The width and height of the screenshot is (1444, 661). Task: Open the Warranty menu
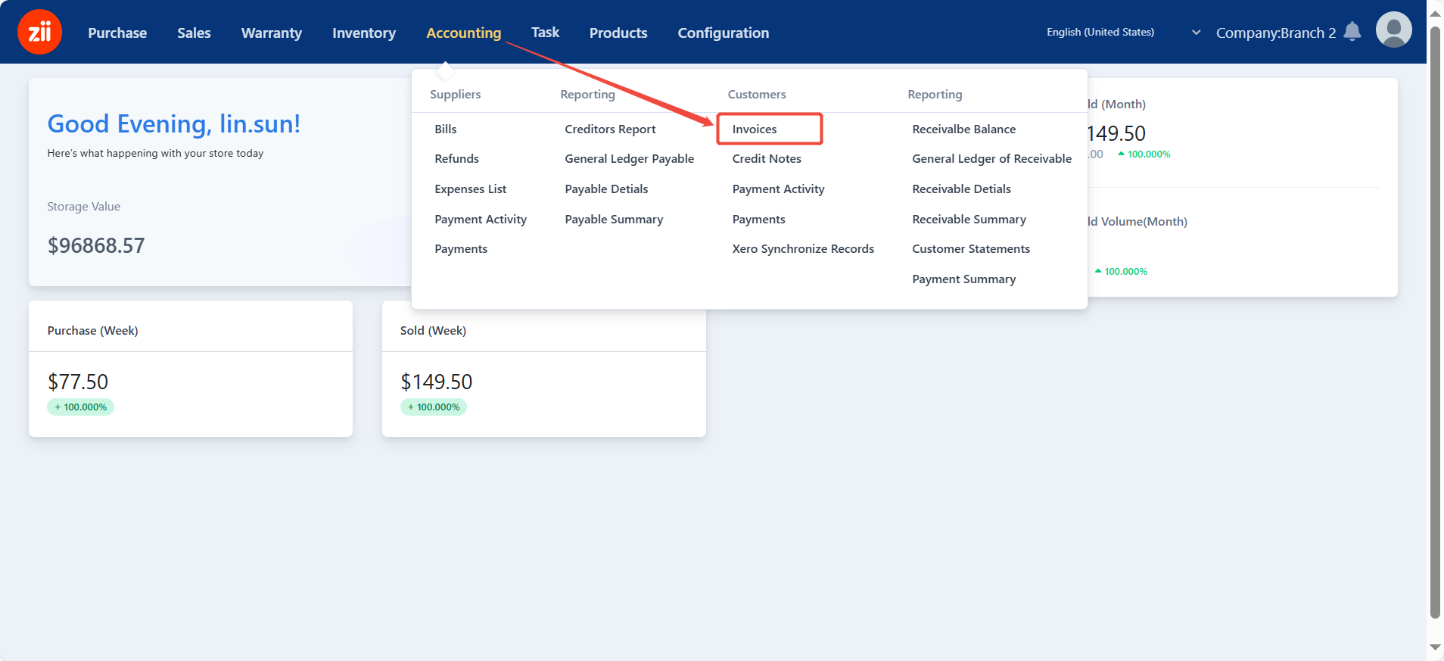(x=272, y=33)
